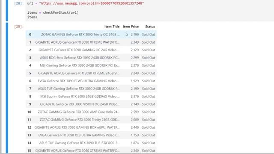Click the 1,759 price cell
Viewport: 274px width, 154px height.
134,135
